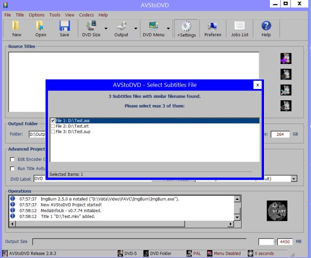The height and width of the screenshot is (258, 311).
Task: Click the add title icon with plus sign
Action: pyautogui.click(x=286, y=59)
